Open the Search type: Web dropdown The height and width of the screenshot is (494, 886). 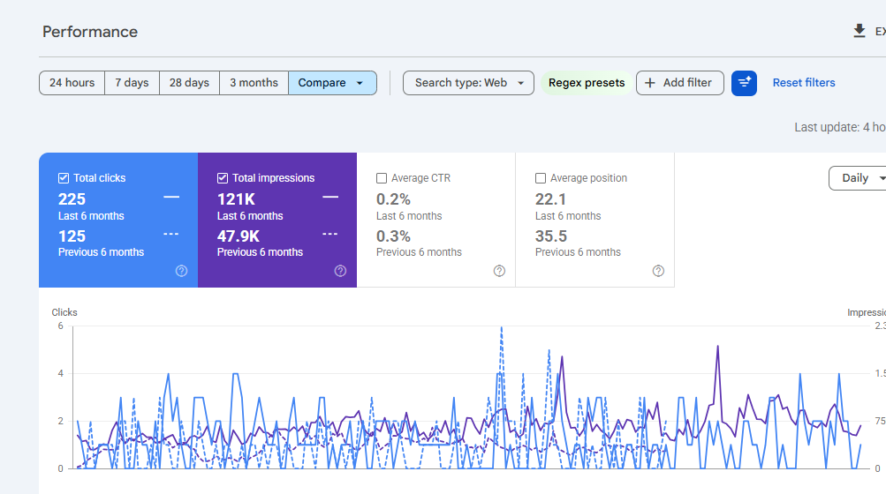pos(468,83)
